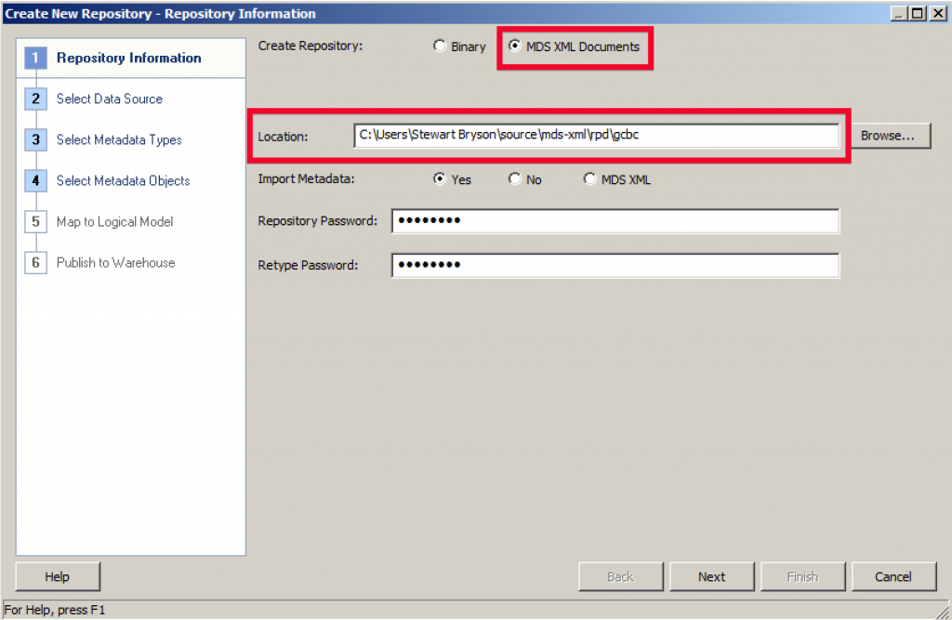Screen dimensions: 952x620
Task: Cancel the repository creation wizard
Action: pyautogui.click(x=892, y=576)
